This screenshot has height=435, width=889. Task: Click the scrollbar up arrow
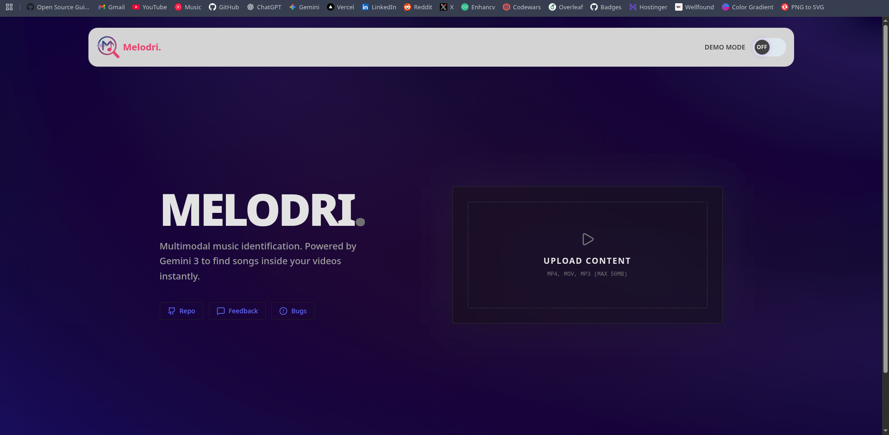point(885,20)
